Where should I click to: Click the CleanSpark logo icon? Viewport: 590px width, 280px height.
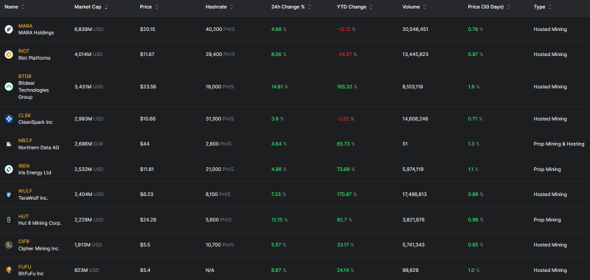[x=9, y=119]
